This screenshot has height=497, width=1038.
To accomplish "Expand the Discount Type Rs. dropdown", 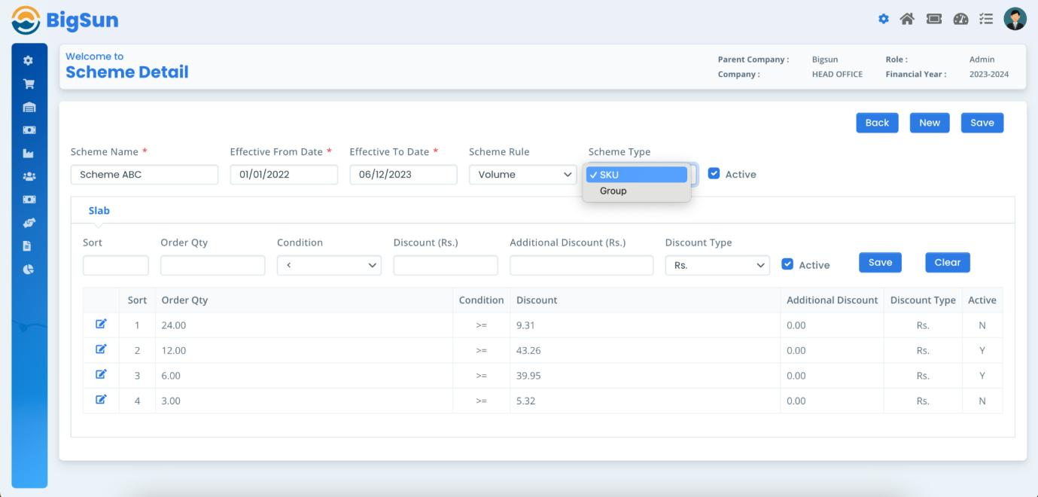I will point(717,265).
